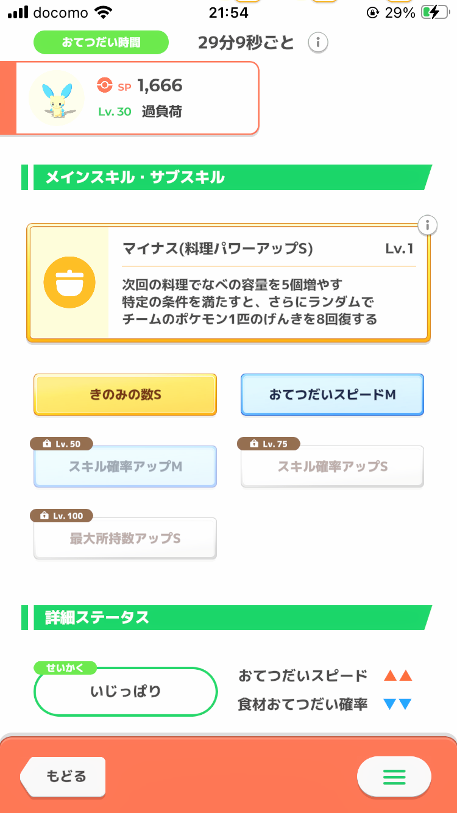Tap the Lv. 100 lock badge
457x813 pixels.
coord(62,516)
